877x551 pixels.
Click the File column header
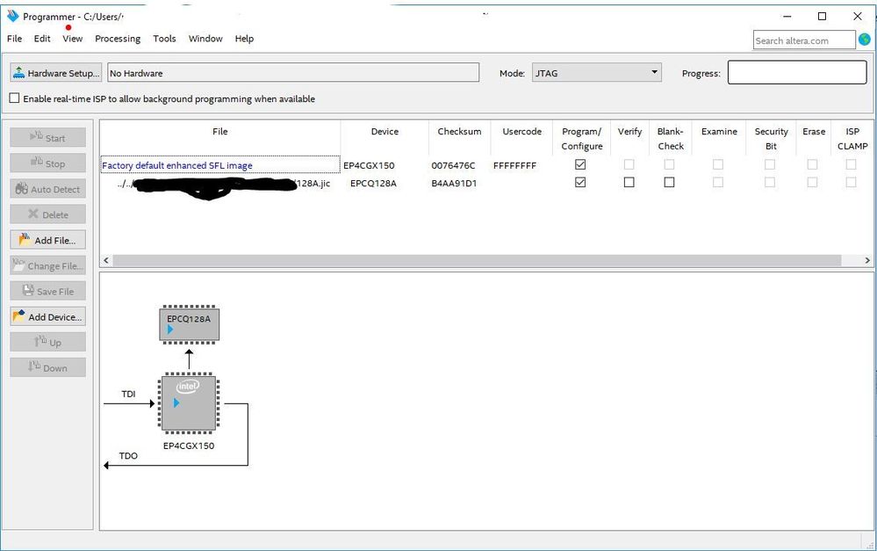point(220,132)
